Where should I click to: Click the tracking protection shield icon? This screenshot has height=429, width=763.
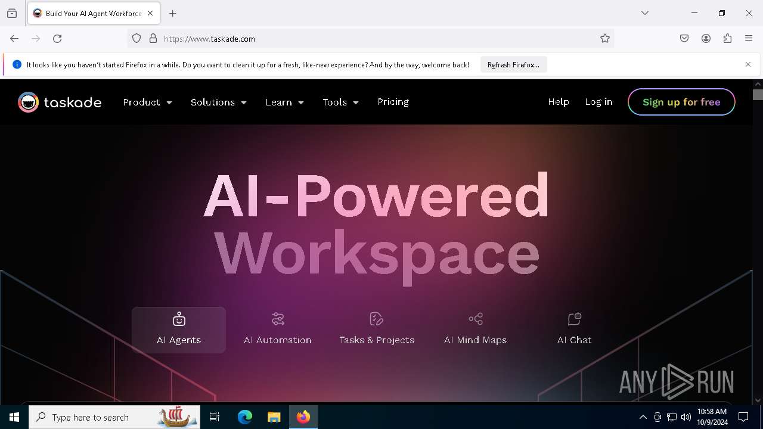pos(137,39)
